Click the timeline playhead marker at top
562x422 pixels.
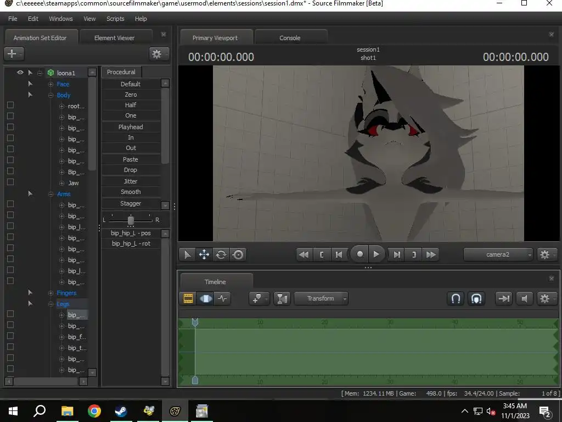point(195,322)
